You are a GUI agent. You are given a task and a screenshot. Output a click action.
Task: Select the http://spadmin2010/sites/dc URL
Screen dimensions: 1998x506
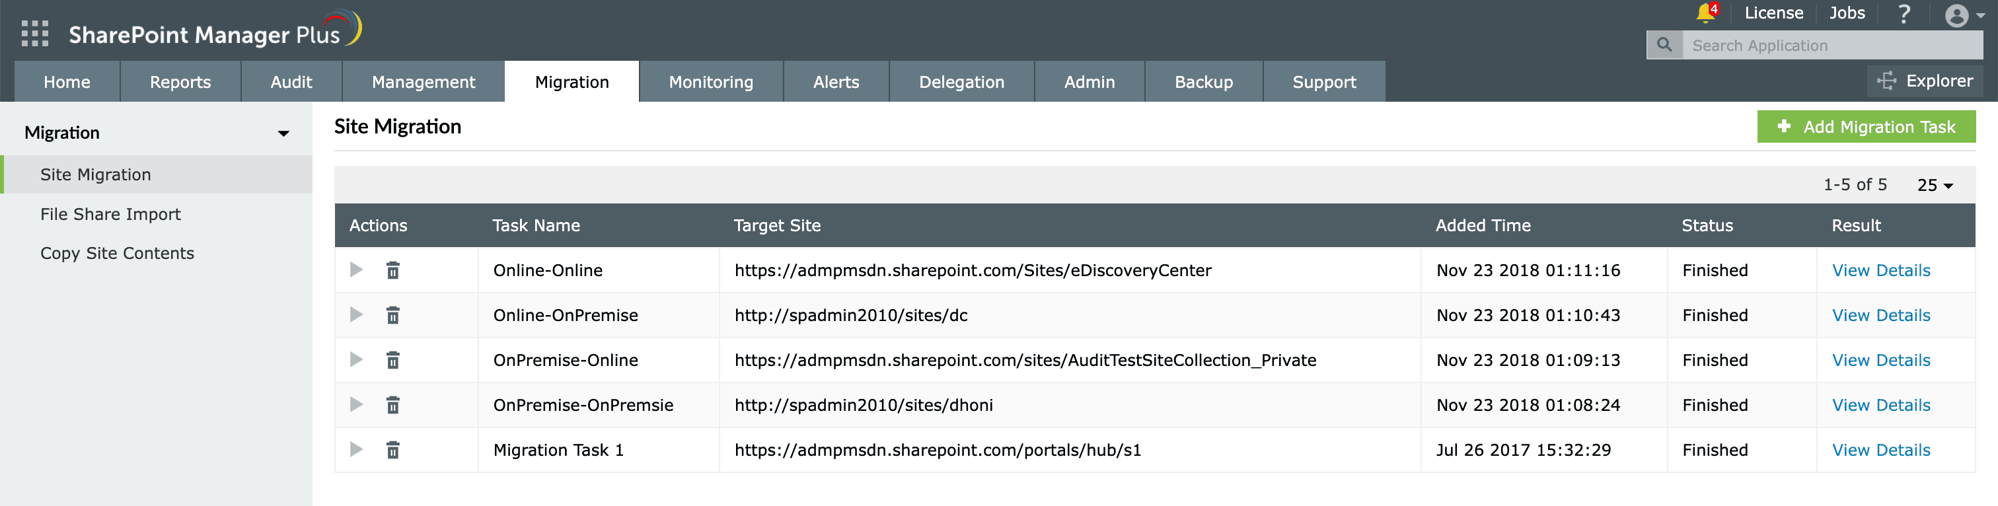(x=851, y=315)
